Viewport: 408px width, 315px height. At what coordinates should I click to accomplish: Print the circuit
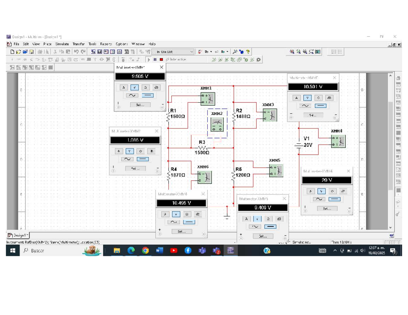tap(40, 52)
